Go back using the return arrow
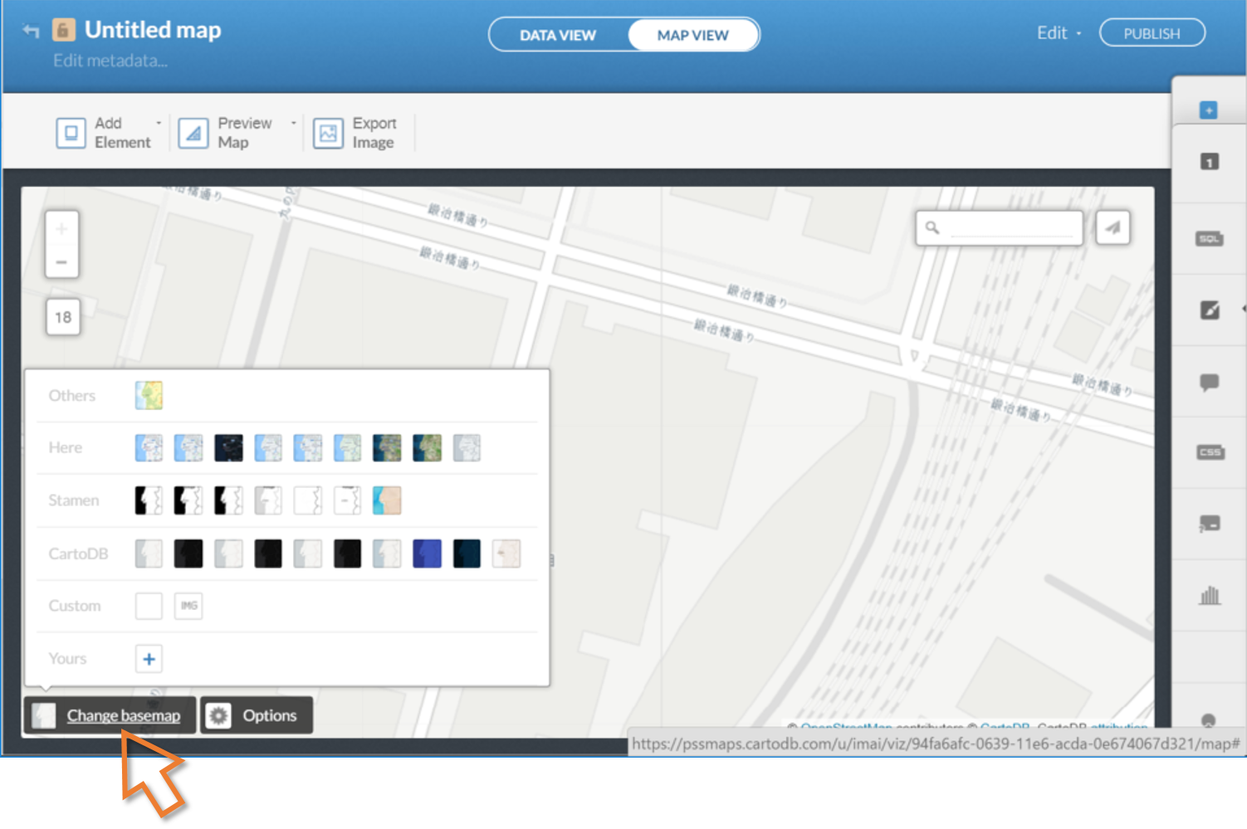The width and height of the screenshot is (1247, 829). tap(31, 32)
